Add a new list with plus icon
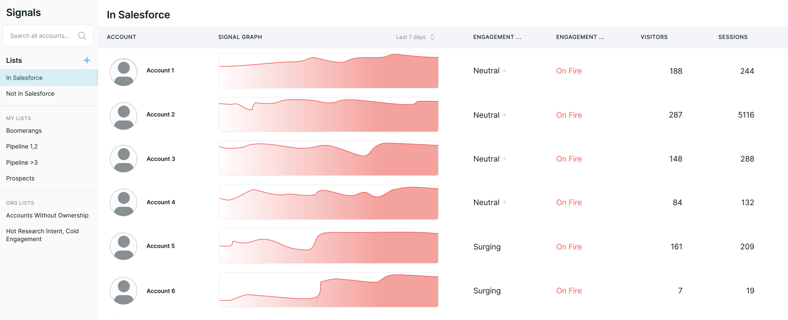Viewport: 788px width, 320px height. click(x=87, y=60)
